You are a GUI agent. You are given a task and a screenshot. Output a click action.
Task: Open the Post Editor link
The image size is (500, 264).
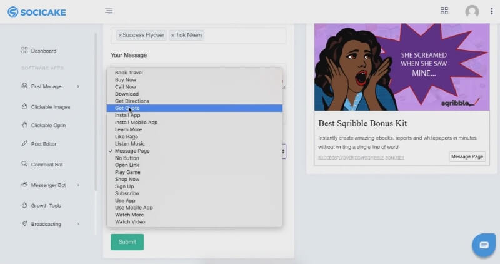[44, 144]
